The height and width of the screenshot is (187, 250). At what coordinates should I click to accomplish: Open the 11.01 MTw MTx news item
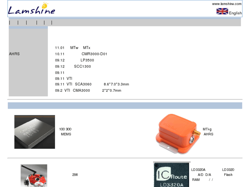point(73,48)
